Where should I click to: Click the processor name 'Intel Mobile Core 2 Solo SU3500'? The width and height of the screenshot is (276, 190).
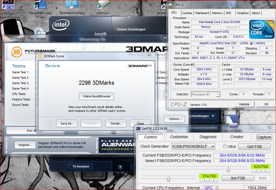tap(219, 22)
